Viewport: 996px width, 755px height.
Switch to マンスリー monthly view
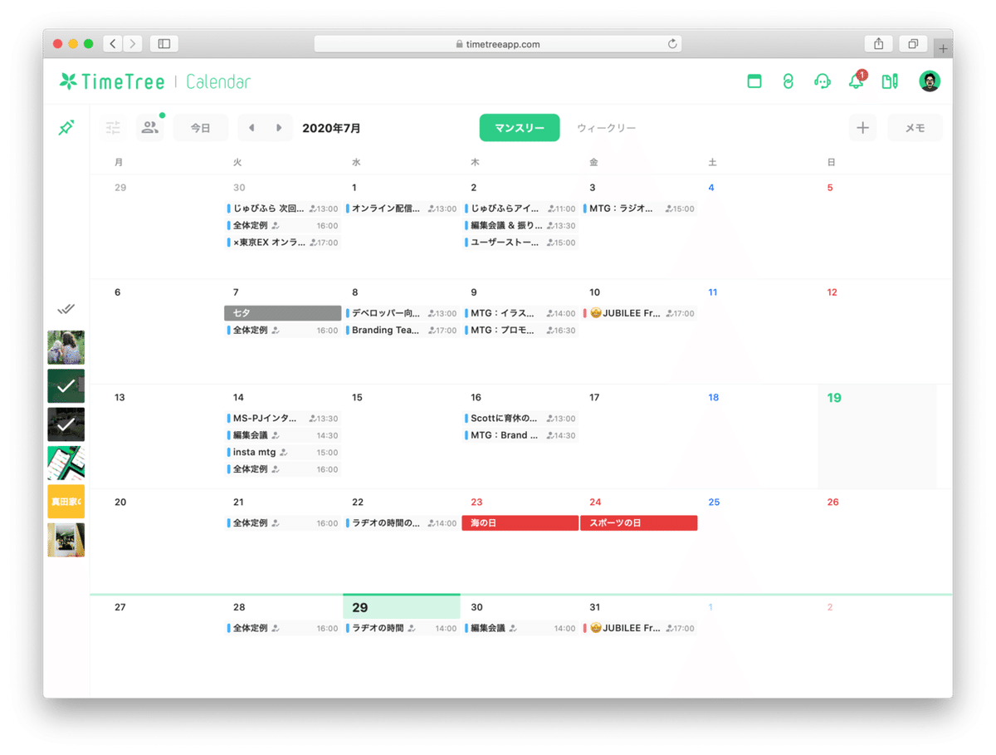519,128
